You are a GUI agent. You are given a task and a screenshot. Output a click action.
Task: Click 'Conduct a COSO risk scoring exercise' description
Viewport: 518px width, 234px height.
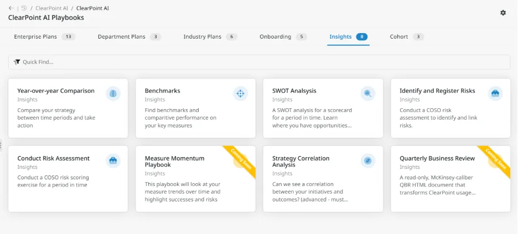click(x=53, y=181)
